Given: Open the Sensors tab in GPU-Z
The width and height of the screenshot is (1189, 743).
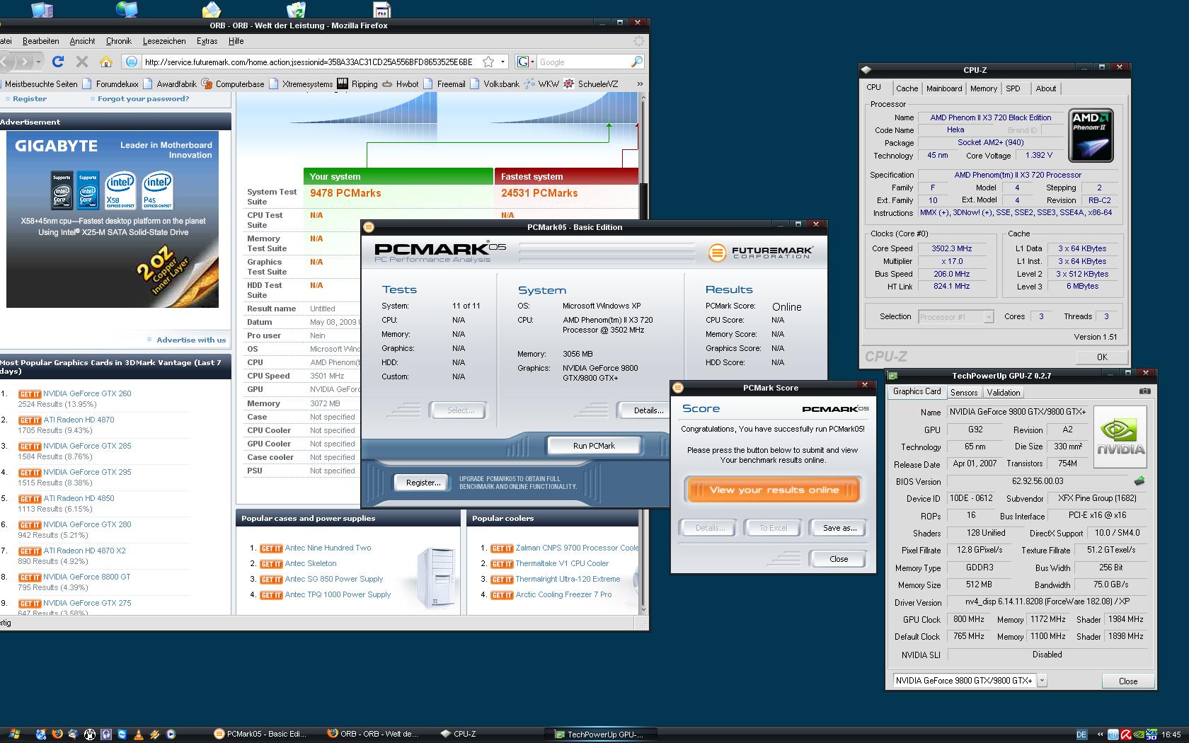Looking at the screenshot, I should tap(964, 393).
